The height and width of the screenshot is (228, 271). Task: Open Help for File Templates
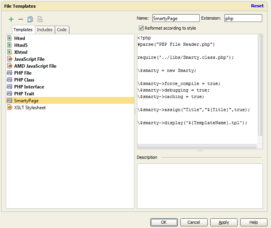coord(254,222)
